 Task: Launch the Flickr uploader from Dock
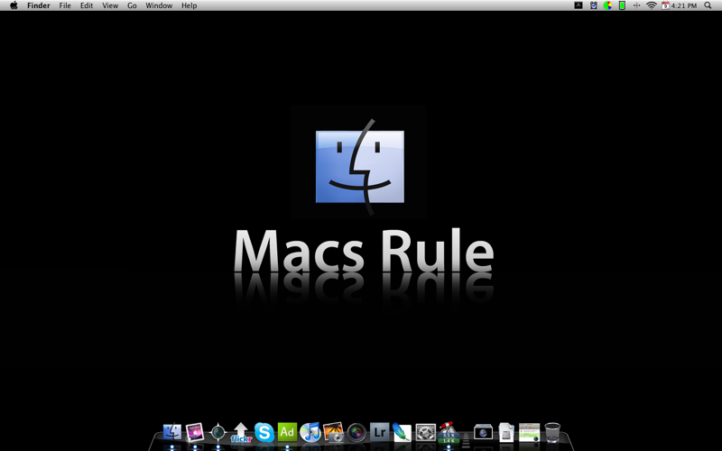click(x=241, y=433)
